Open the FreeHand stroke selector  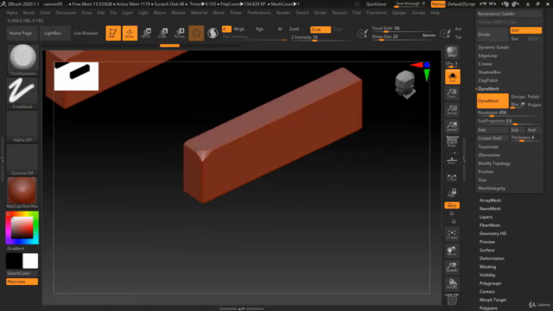point(22,93)
